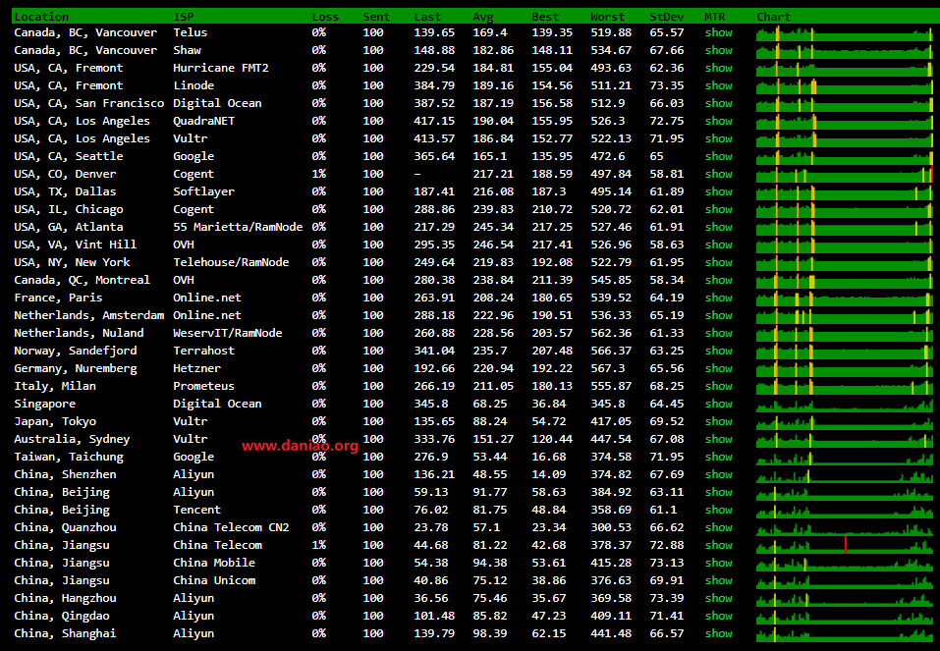Select 'China, Hangzhou' location cell

point(66,598)
